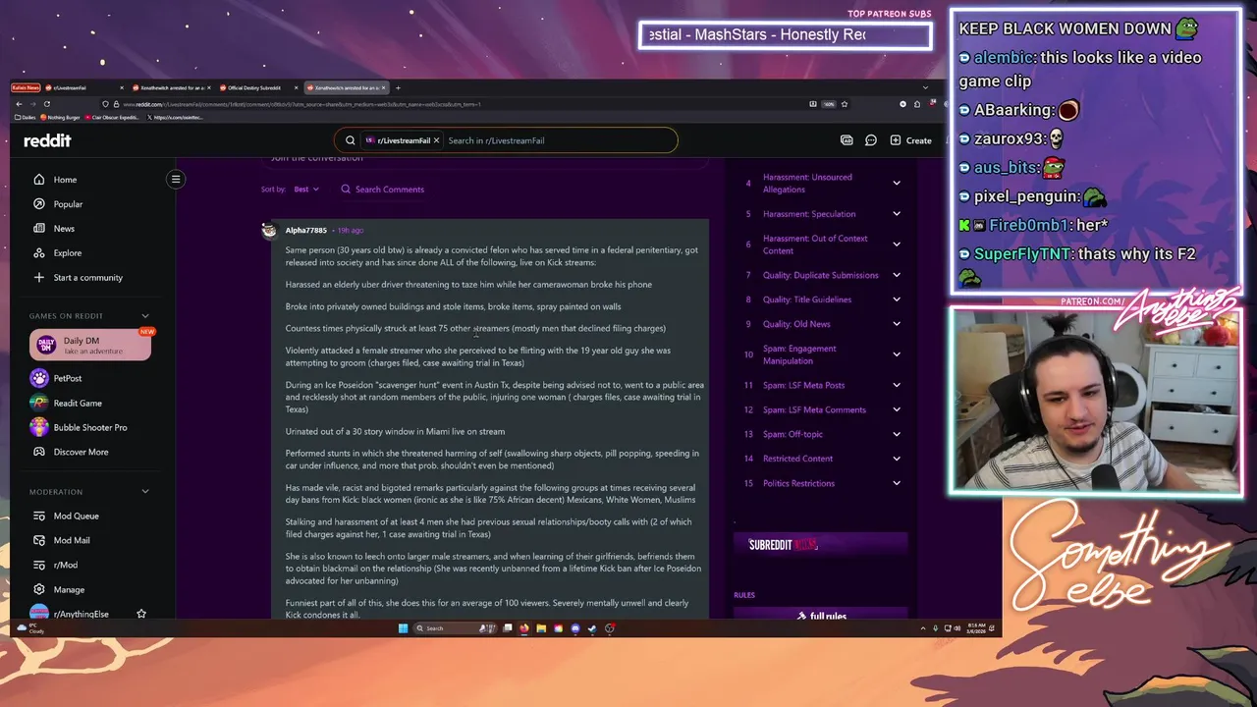Open Bubble Shooter Pro game
Viewport: 1257px width, 707px height.
pos(80,427)
